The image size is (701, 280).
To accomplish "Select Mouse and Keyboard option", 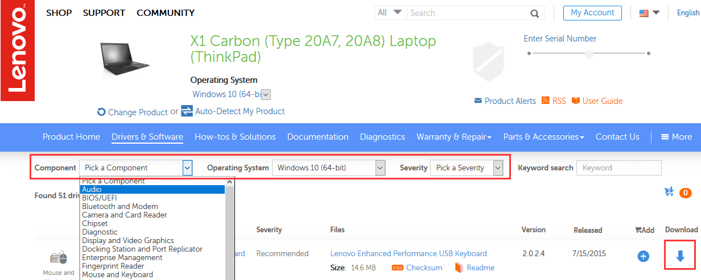I will 152,275.
